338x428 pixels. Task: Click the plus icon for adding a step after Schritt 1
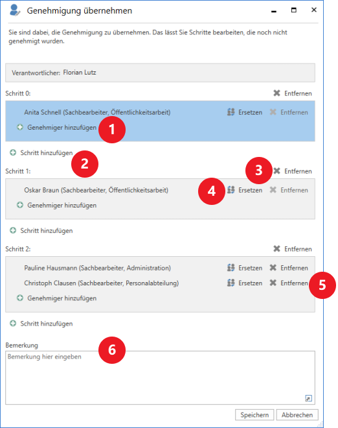coord(13,230)
